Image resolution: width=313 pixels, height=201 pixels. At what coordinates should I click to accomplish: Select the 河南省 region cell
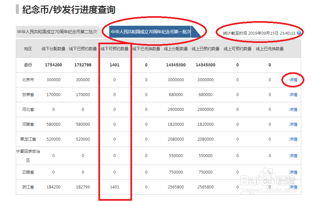point(28,124)
